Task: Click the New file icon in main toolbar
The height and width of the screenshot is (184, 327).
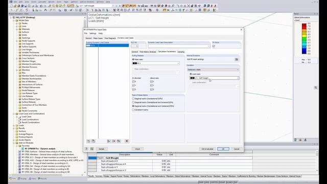Action: 11,6
